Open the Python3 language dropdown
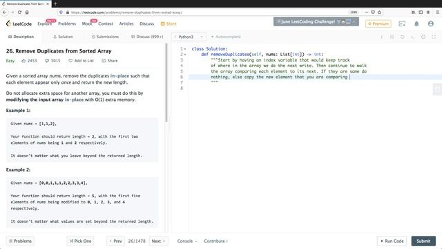The height and width of the screenshot is (249, 442). point(189,37)
